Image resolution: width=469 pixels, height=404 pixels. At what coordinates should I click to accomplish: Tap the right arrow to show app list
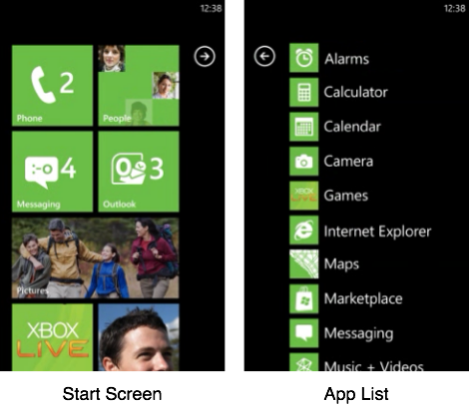[205, 56]
